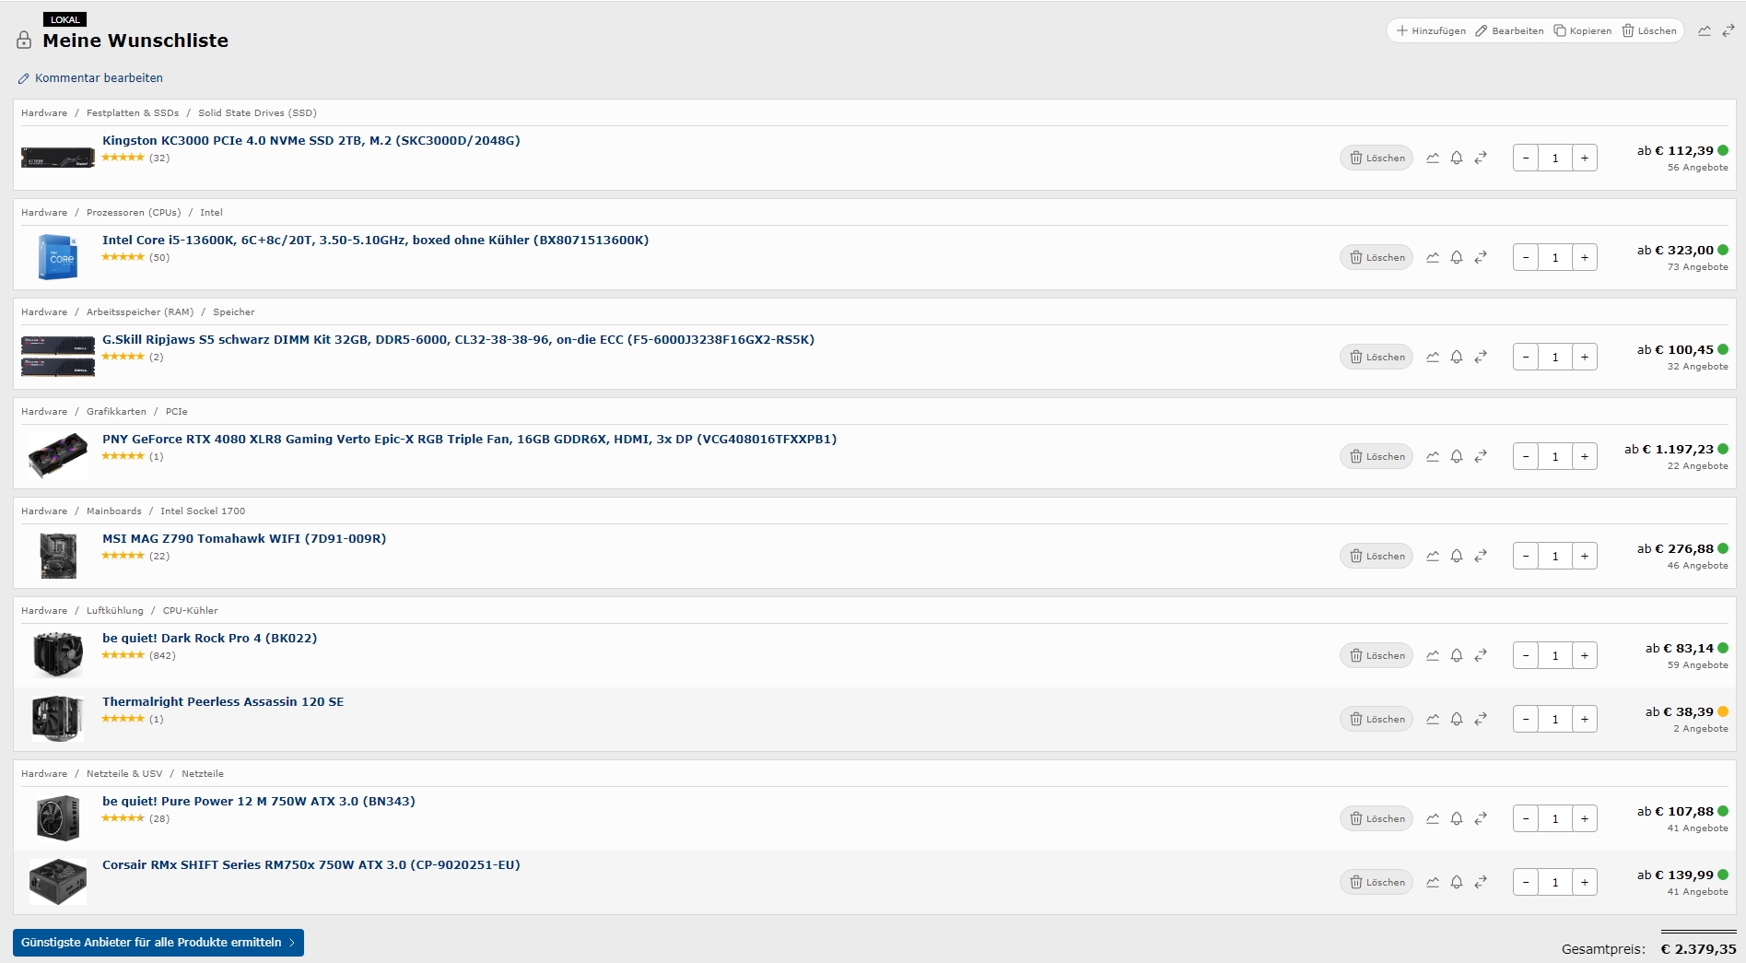The height and width of the screenshot is (963, 1746).
Task: Go to Solid State Drives (SSD) breadcrumb
Action: 257,113
